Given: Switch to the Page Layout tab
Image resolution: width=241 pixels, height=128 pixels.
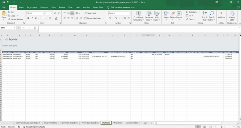Looking at the screenshot, I should [32, 7].
